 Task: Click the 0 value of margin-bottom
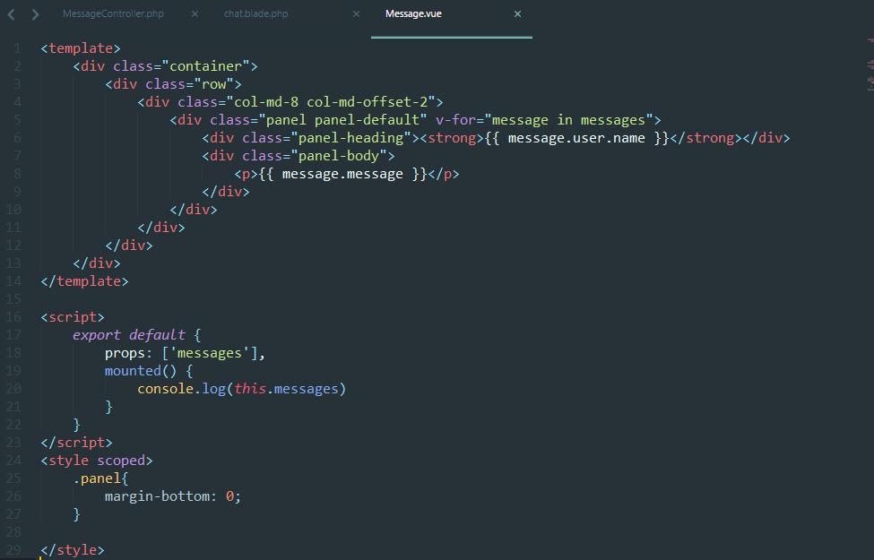point(229,495)
